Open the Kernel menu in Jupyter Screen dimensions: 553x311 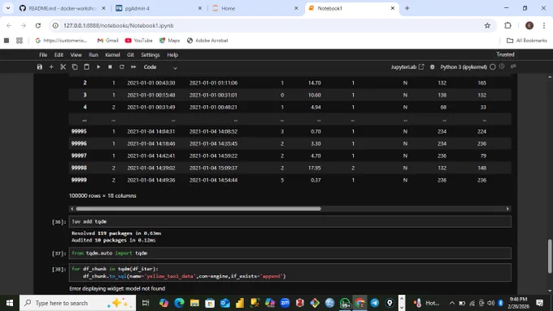tap(112, 55)
